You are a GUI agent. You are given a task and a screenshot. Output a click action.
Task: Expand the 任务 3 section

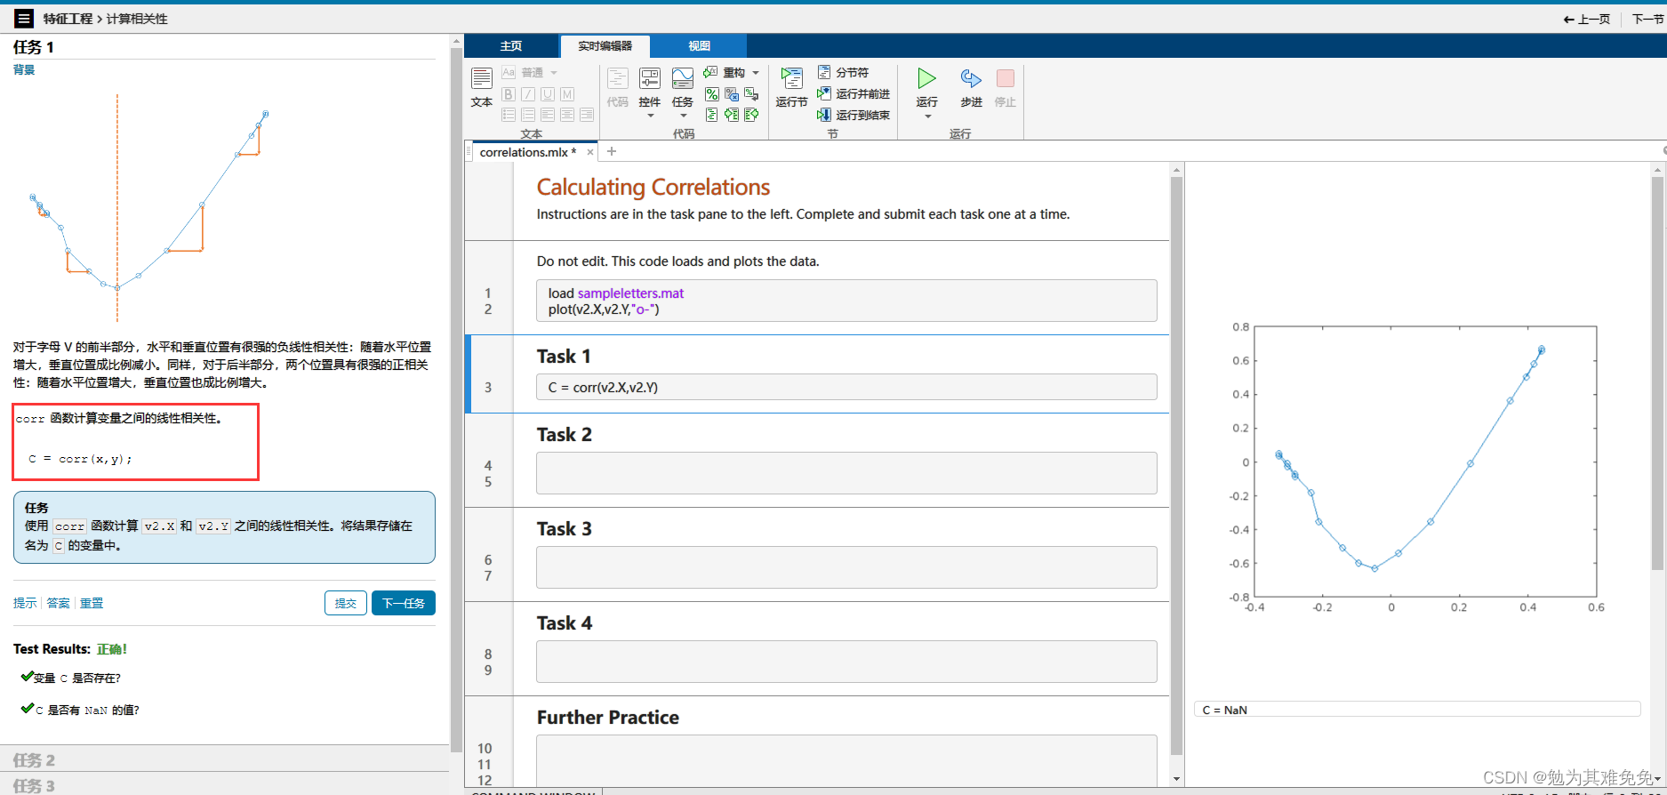225,784
